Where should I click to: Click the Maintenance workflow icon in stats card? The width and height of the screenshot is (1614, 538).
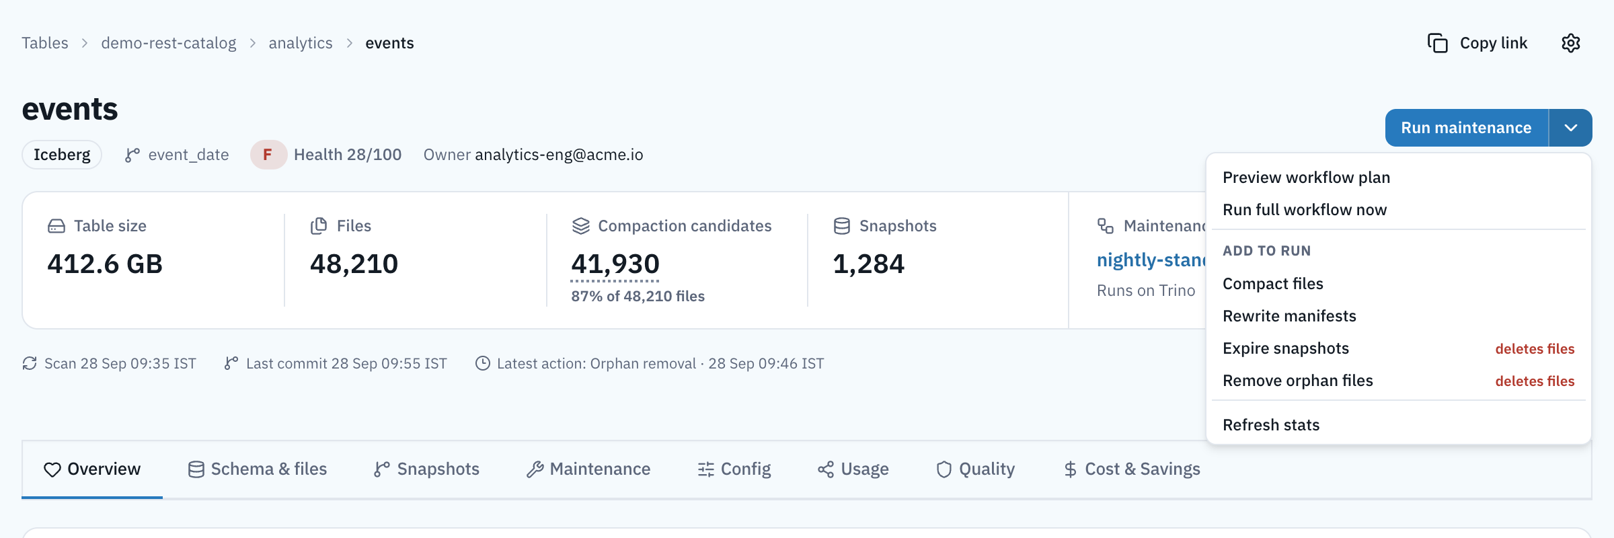(1106, 226)
